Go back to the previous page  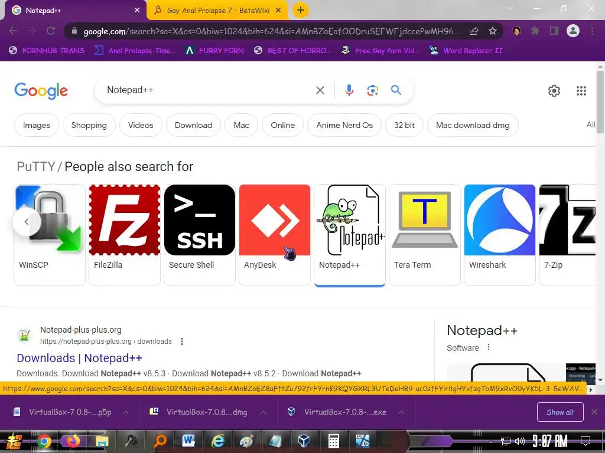[13, 31]
